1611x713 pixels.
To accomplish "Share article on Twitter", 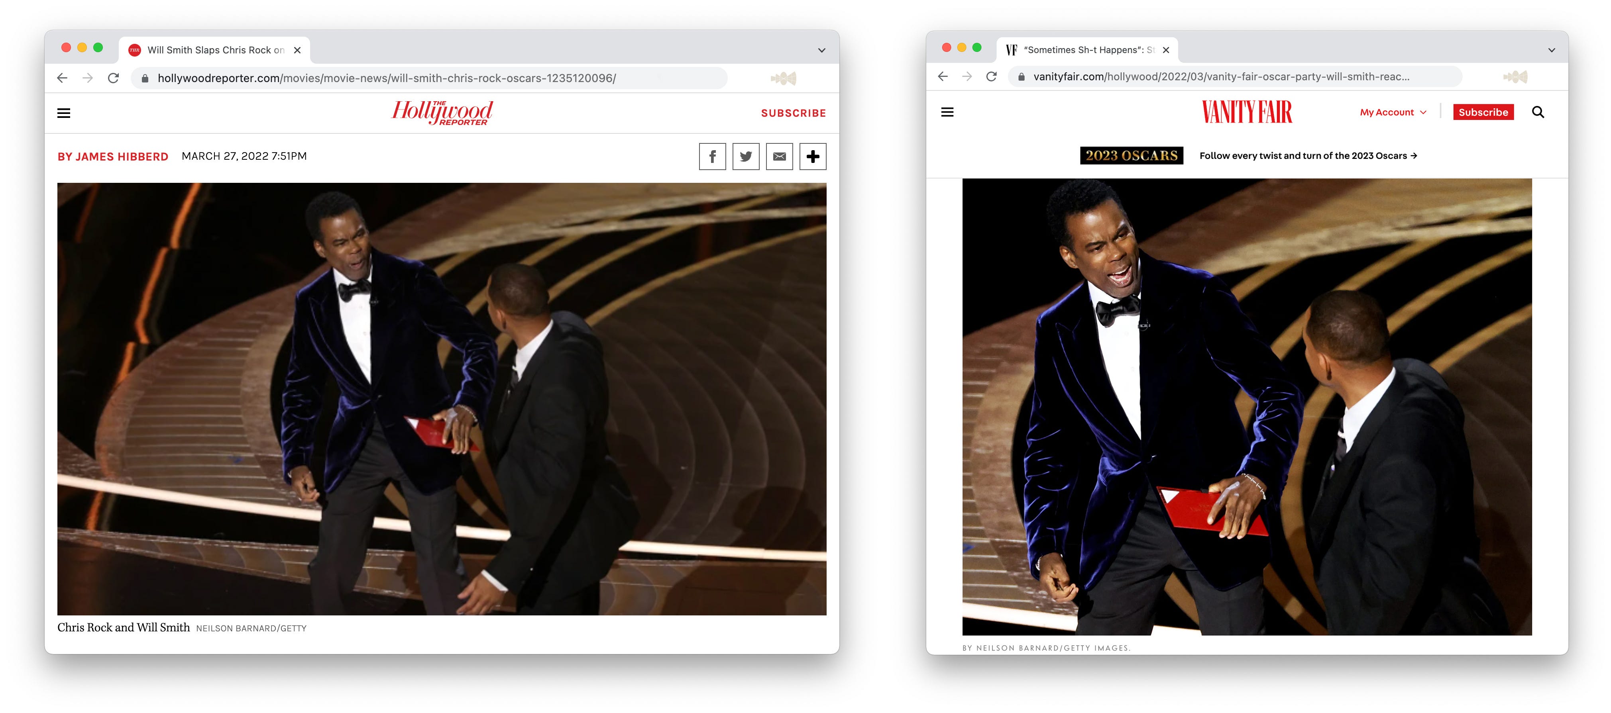I will (745, 156).
